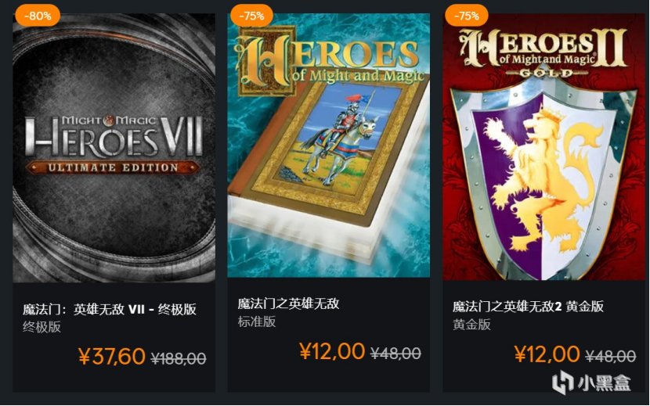Image resolution: width=650 pixels, height=406 pixels.
Task: Click the gray 终极版 edition label
Action: click(42, 327)
